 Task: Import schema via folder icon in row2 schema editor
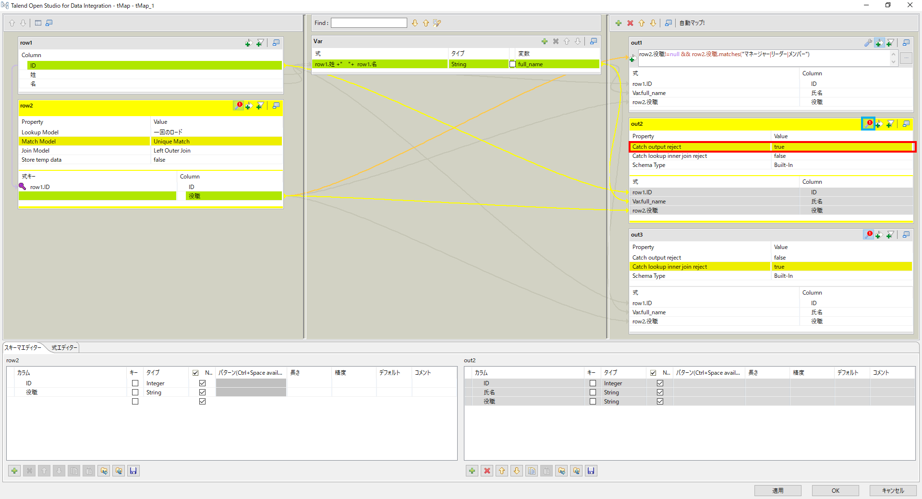pyautogui.click(x=104, y=471)
